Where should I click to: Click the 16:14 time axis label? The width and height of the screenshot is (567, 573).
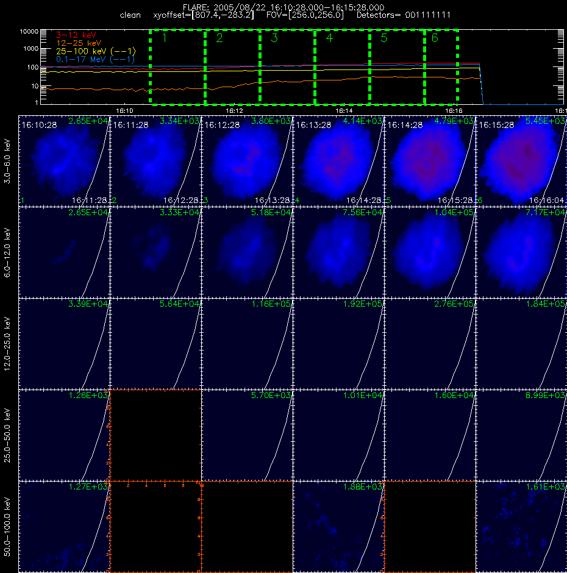(x=344, y=110)
